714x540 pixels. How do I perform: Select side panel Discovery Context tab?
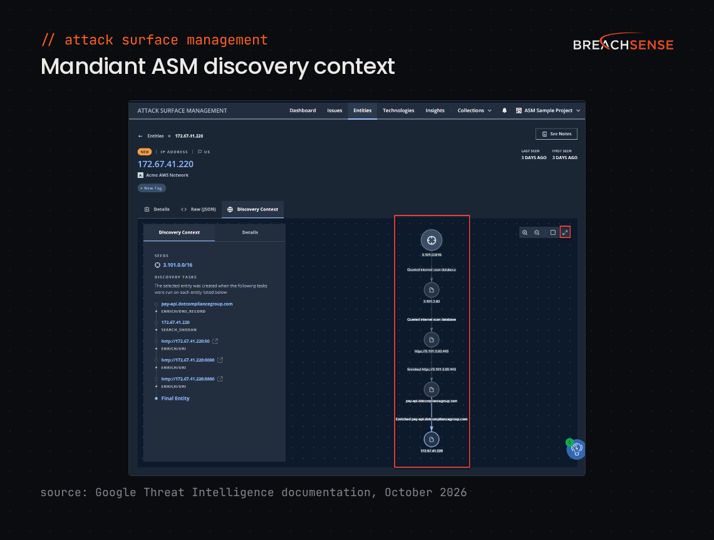coord(179,232)
